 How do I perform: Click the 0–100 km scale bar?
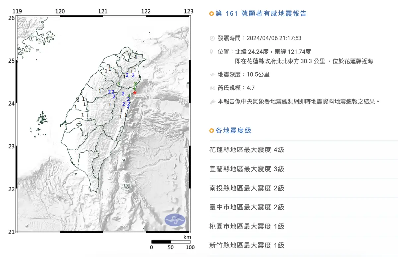tap(171, 242)
